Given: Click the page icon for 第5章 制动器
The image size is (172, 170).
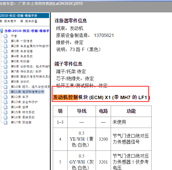Looking at the screenshot, I should (6, 61).
